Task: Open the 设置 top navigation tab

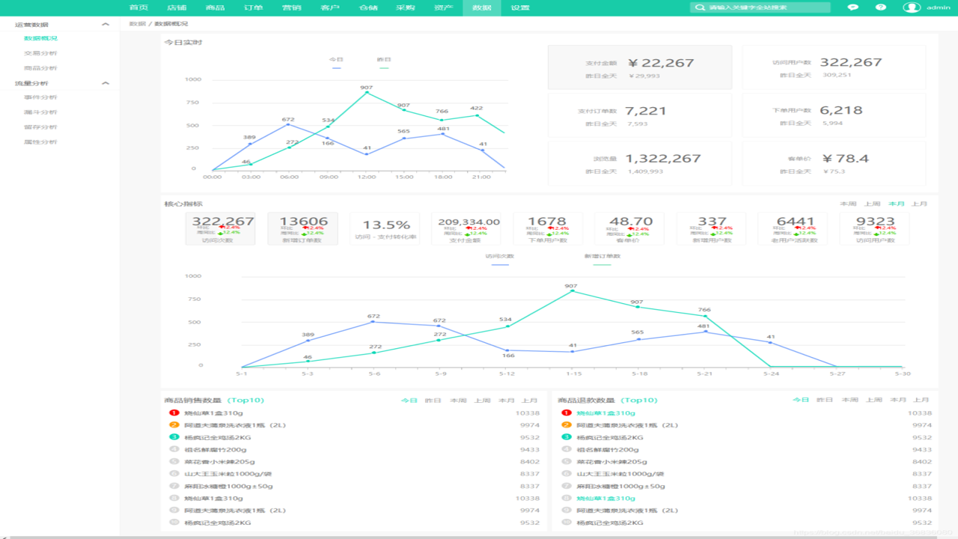Action: click(519, 7)
